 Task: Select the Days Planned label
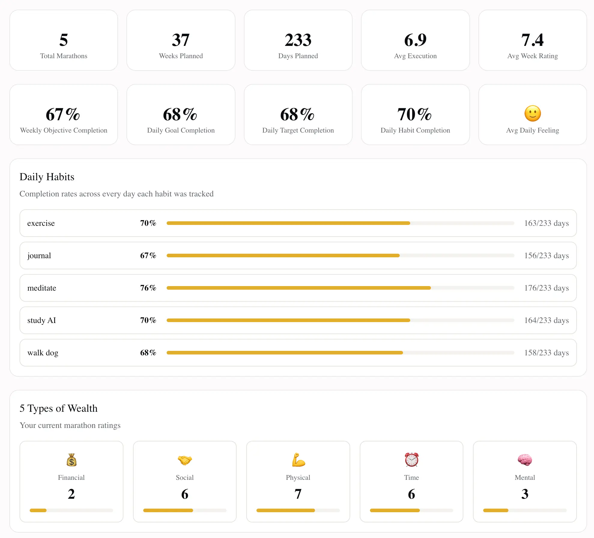[x=298, y=56]
